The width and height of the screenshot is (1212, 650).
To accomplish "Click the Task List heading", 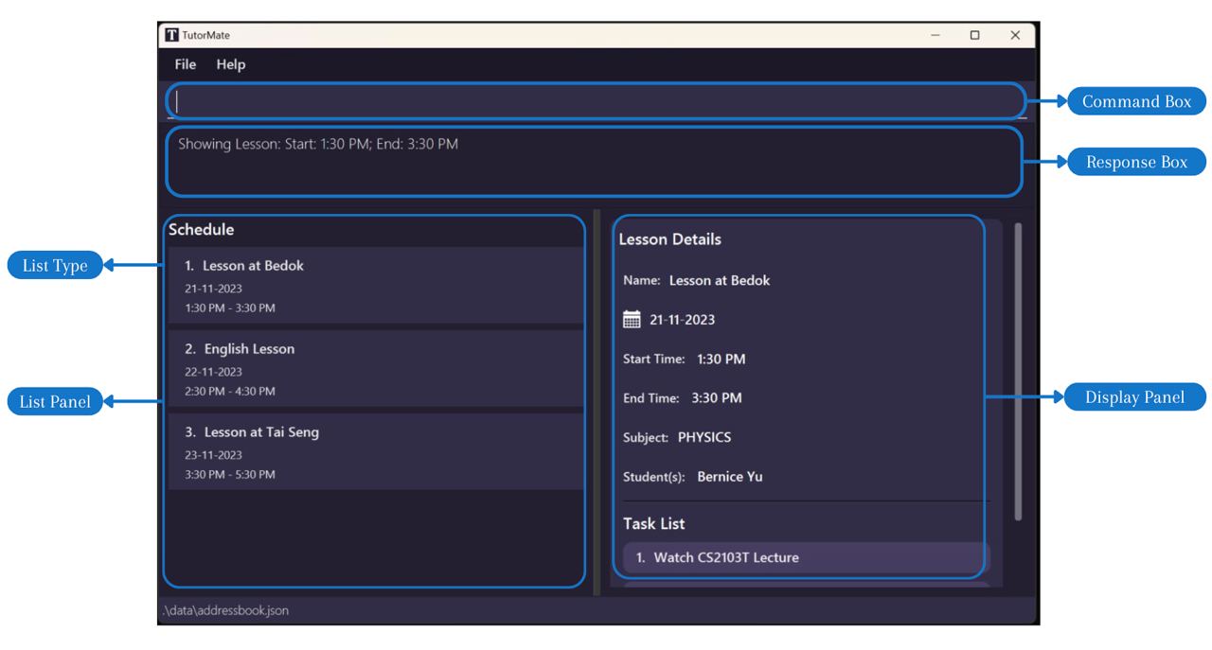I will (654, 523).
